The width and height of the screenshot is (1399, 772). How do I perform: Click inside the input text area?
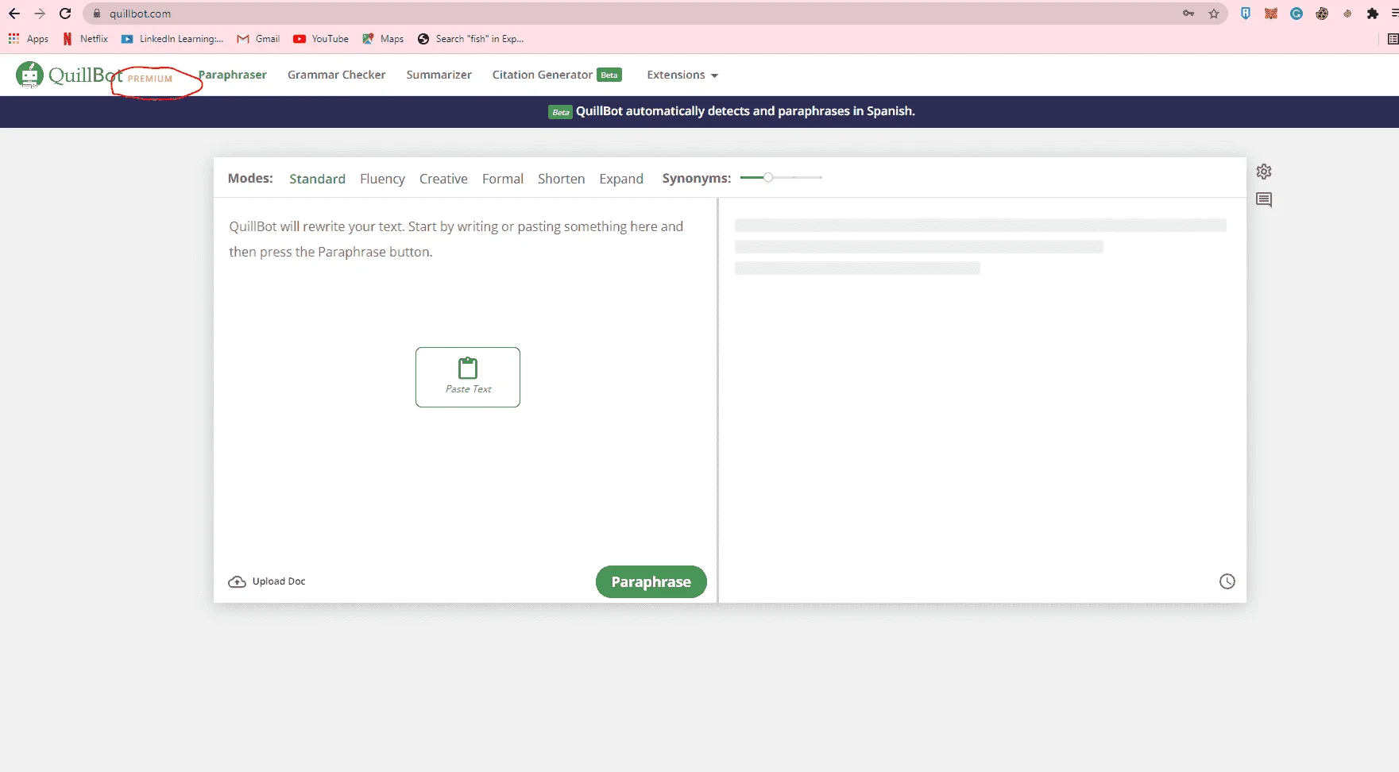tap(466, 381)
